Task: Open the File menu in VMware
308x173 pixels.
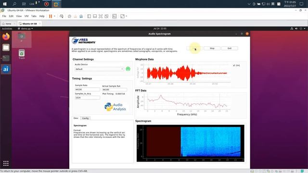Action: [x=4, y=16]
